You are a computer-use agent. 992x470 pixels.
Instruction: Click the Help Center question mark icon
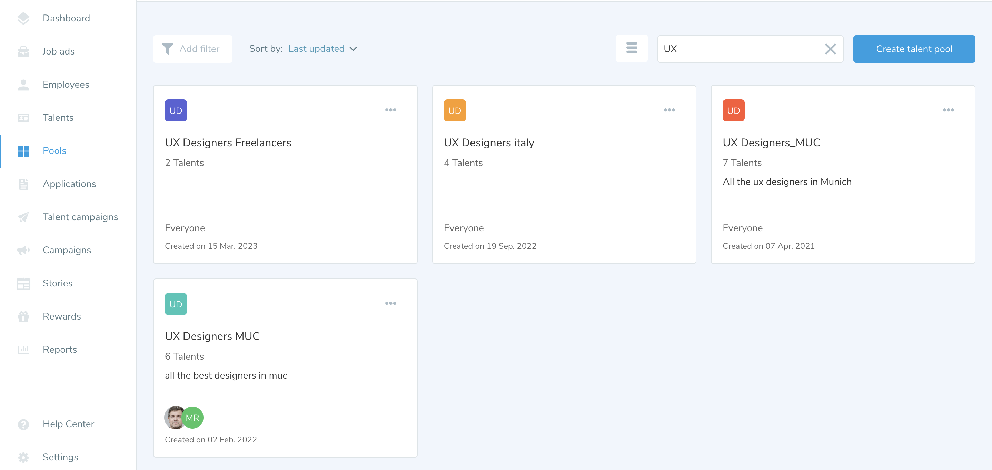(x=23, y=424)
